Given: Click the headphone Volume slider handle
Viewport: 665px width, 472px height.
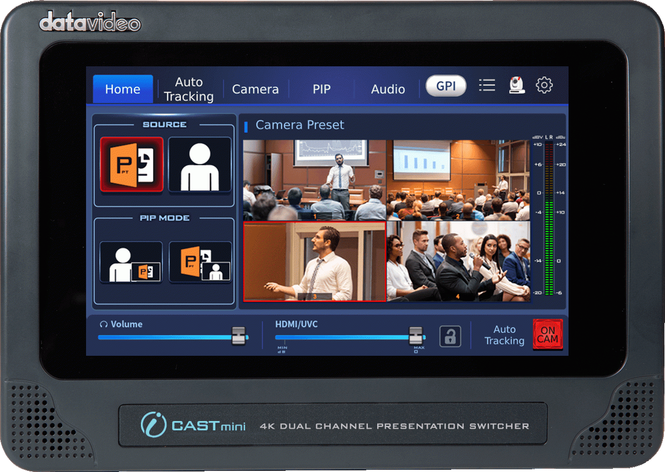Looking at the screenshot, I should point(239,336).
